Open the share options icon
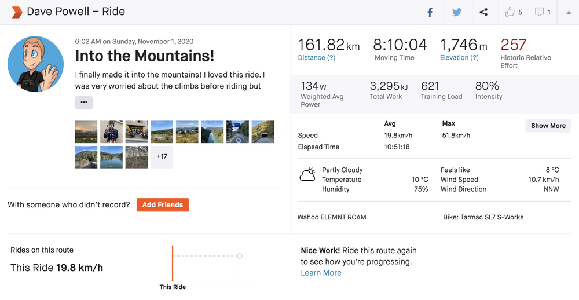The image size is (579, 300). [483, 12]
